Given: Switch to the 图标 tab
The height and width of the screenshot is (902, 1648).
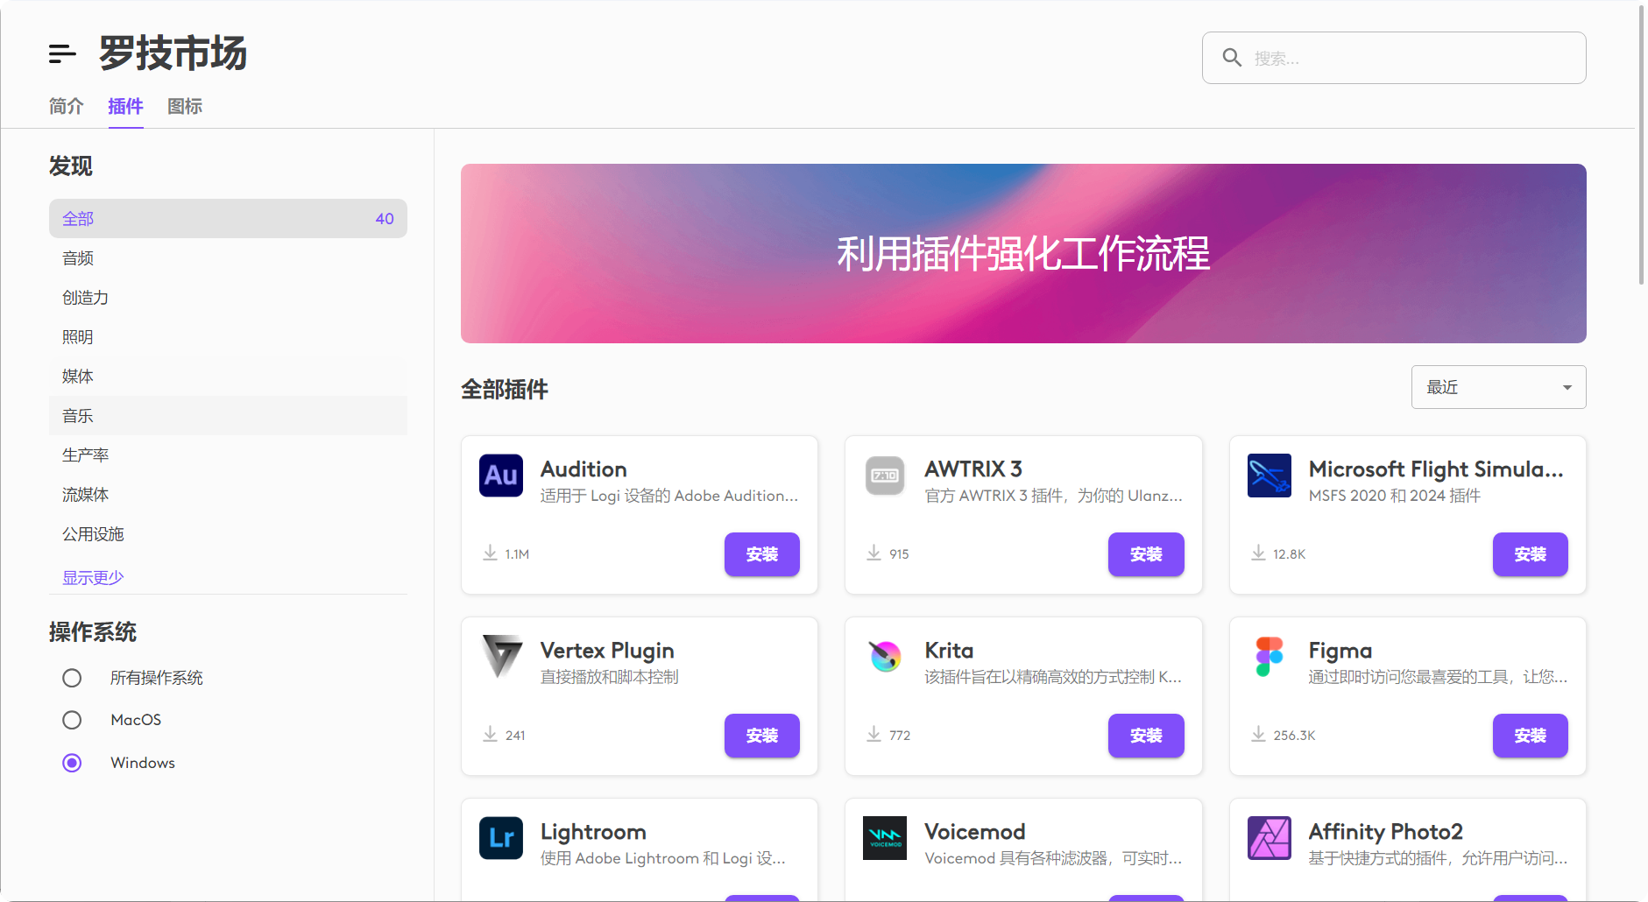Looking at the screenshot, I should click(185, 107).
